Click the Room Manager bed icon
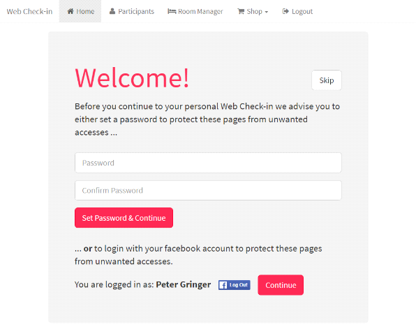Image resolution: width=416 pixels, height=336 pixels. click(172, 11)
